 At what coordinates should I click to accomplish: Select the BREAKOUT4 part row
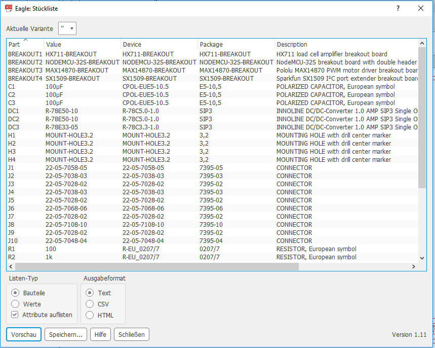212,79
